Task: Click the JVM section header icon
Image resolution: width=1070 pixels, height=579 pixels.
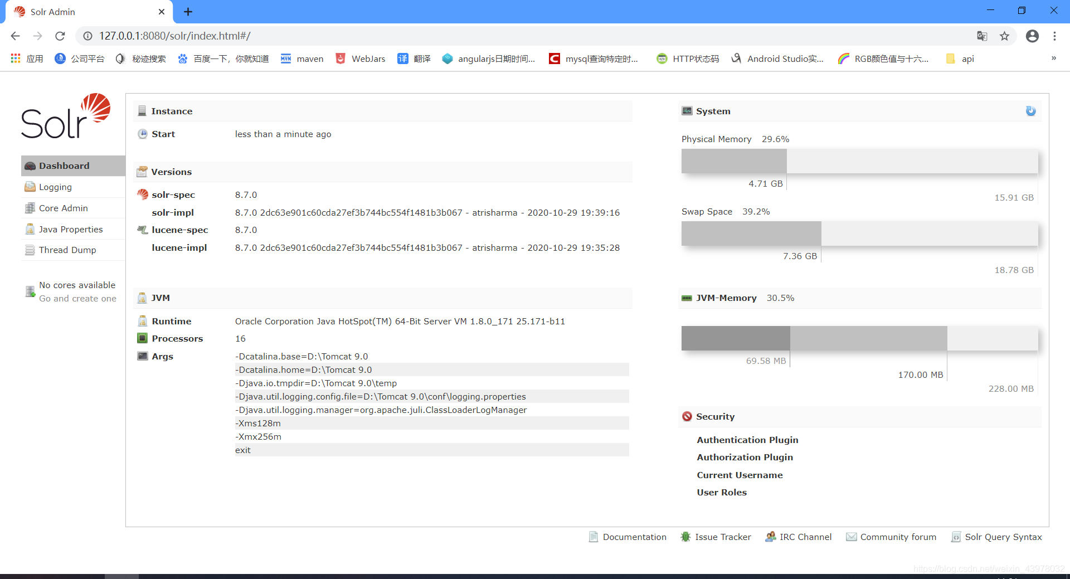Action: [142, 298]
